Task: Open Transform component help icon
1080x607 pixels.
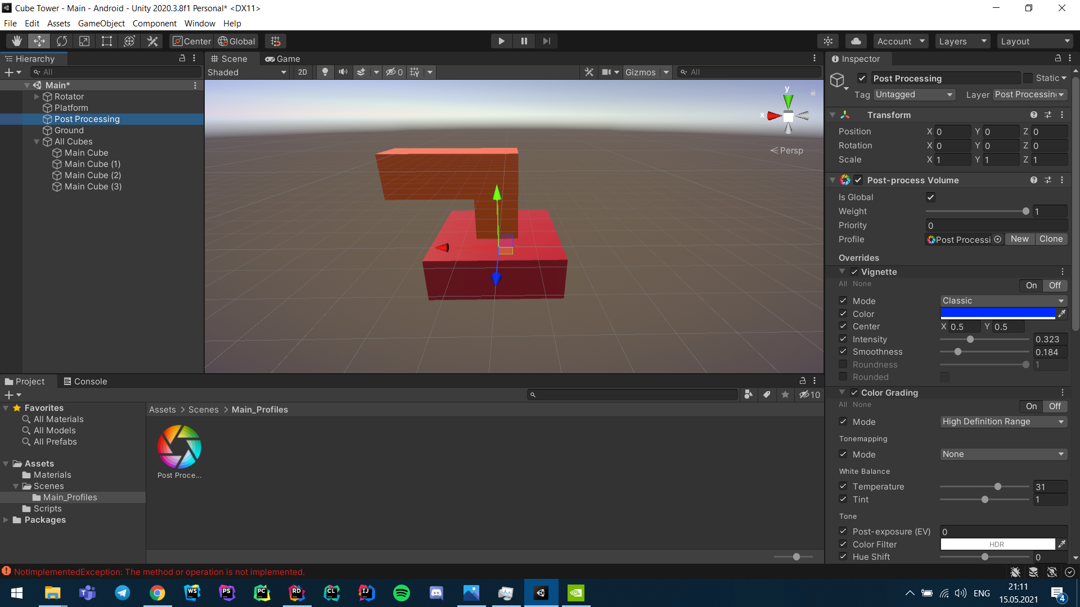Action: click(x=1034, y=115)
